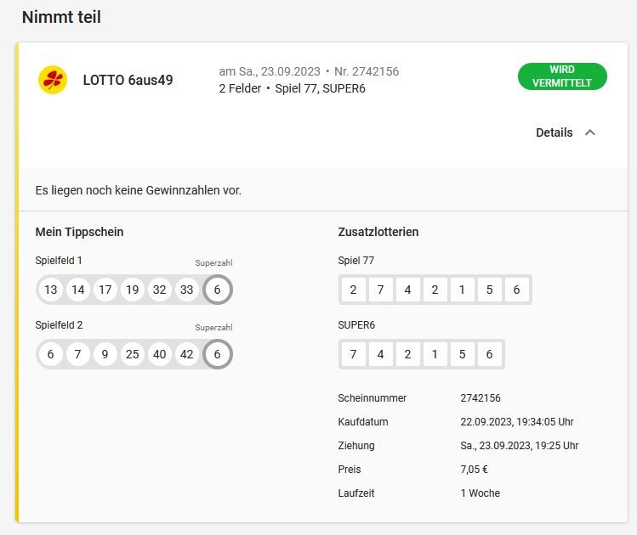The height and width of the screenshot is (535, 637).
Task: Click the message that no winning numbers exist yet
Action: [139, 190]
